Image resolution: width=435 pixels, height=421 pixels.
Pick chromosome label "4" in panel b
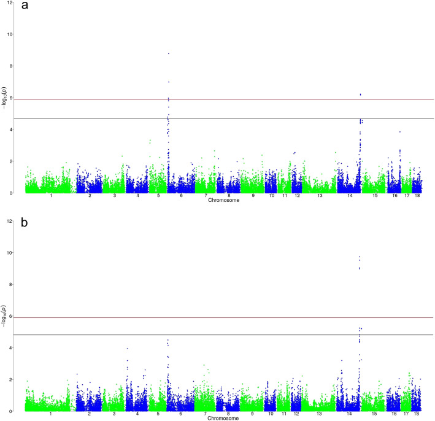(137, 414)
